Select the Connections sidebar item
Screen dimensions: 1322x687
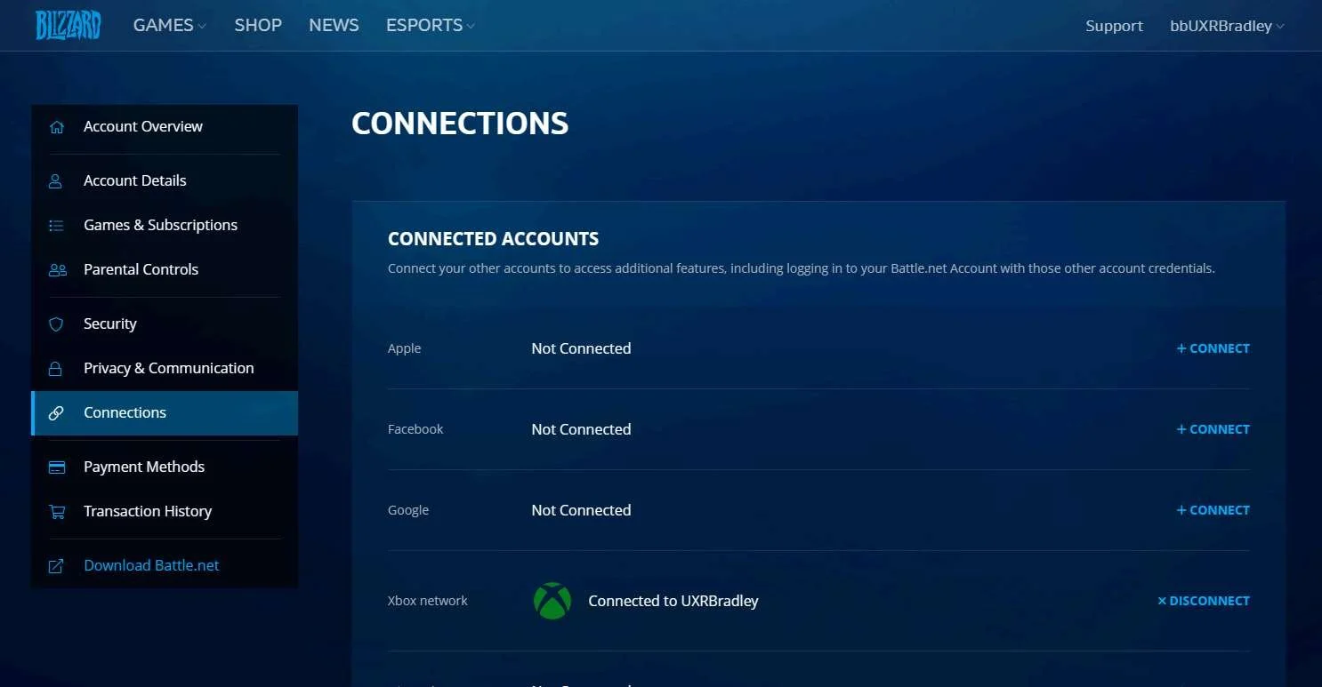point(165,412)
